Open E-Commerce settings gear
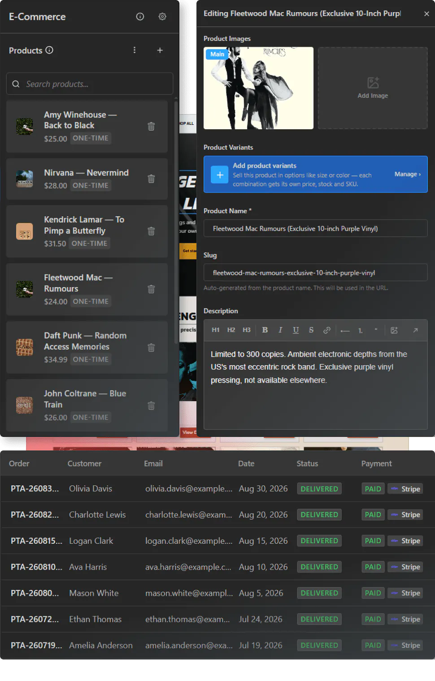435x681 pixels. point(162,17)
